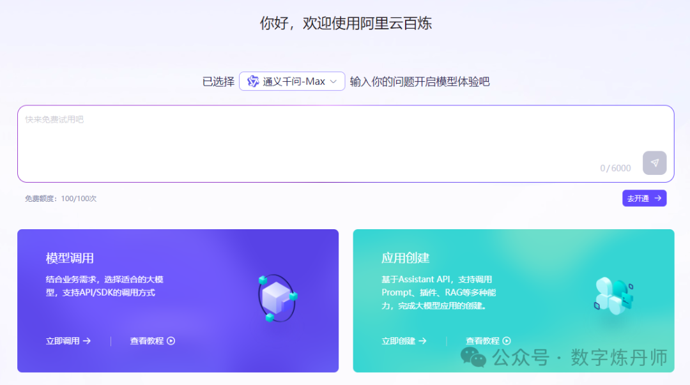
Task: Click the blocks illustration in 应用创建 card
Action: 613,296
